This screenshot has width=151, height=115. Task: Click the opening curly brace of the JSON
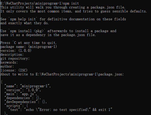[2, 82]
